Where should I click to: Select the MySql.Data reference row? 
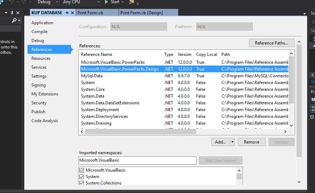coord(184,76)
